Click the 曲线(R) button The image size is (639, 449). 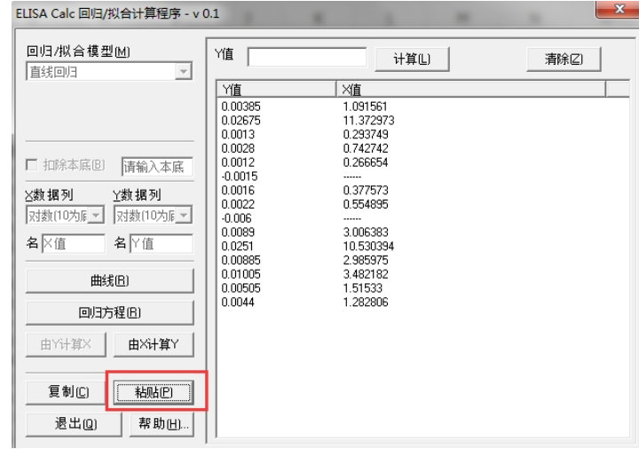pyautogui.click(x=110, y=280)
